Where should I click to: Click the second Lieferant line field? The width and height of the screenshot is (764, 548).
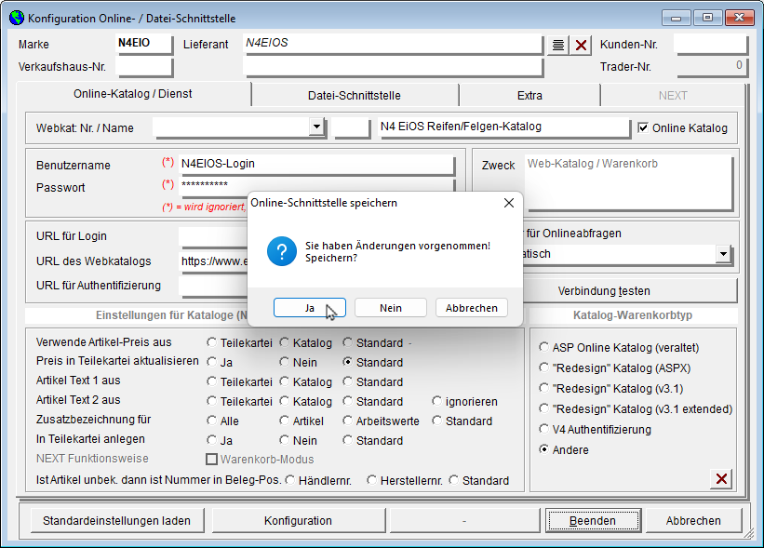393,66
